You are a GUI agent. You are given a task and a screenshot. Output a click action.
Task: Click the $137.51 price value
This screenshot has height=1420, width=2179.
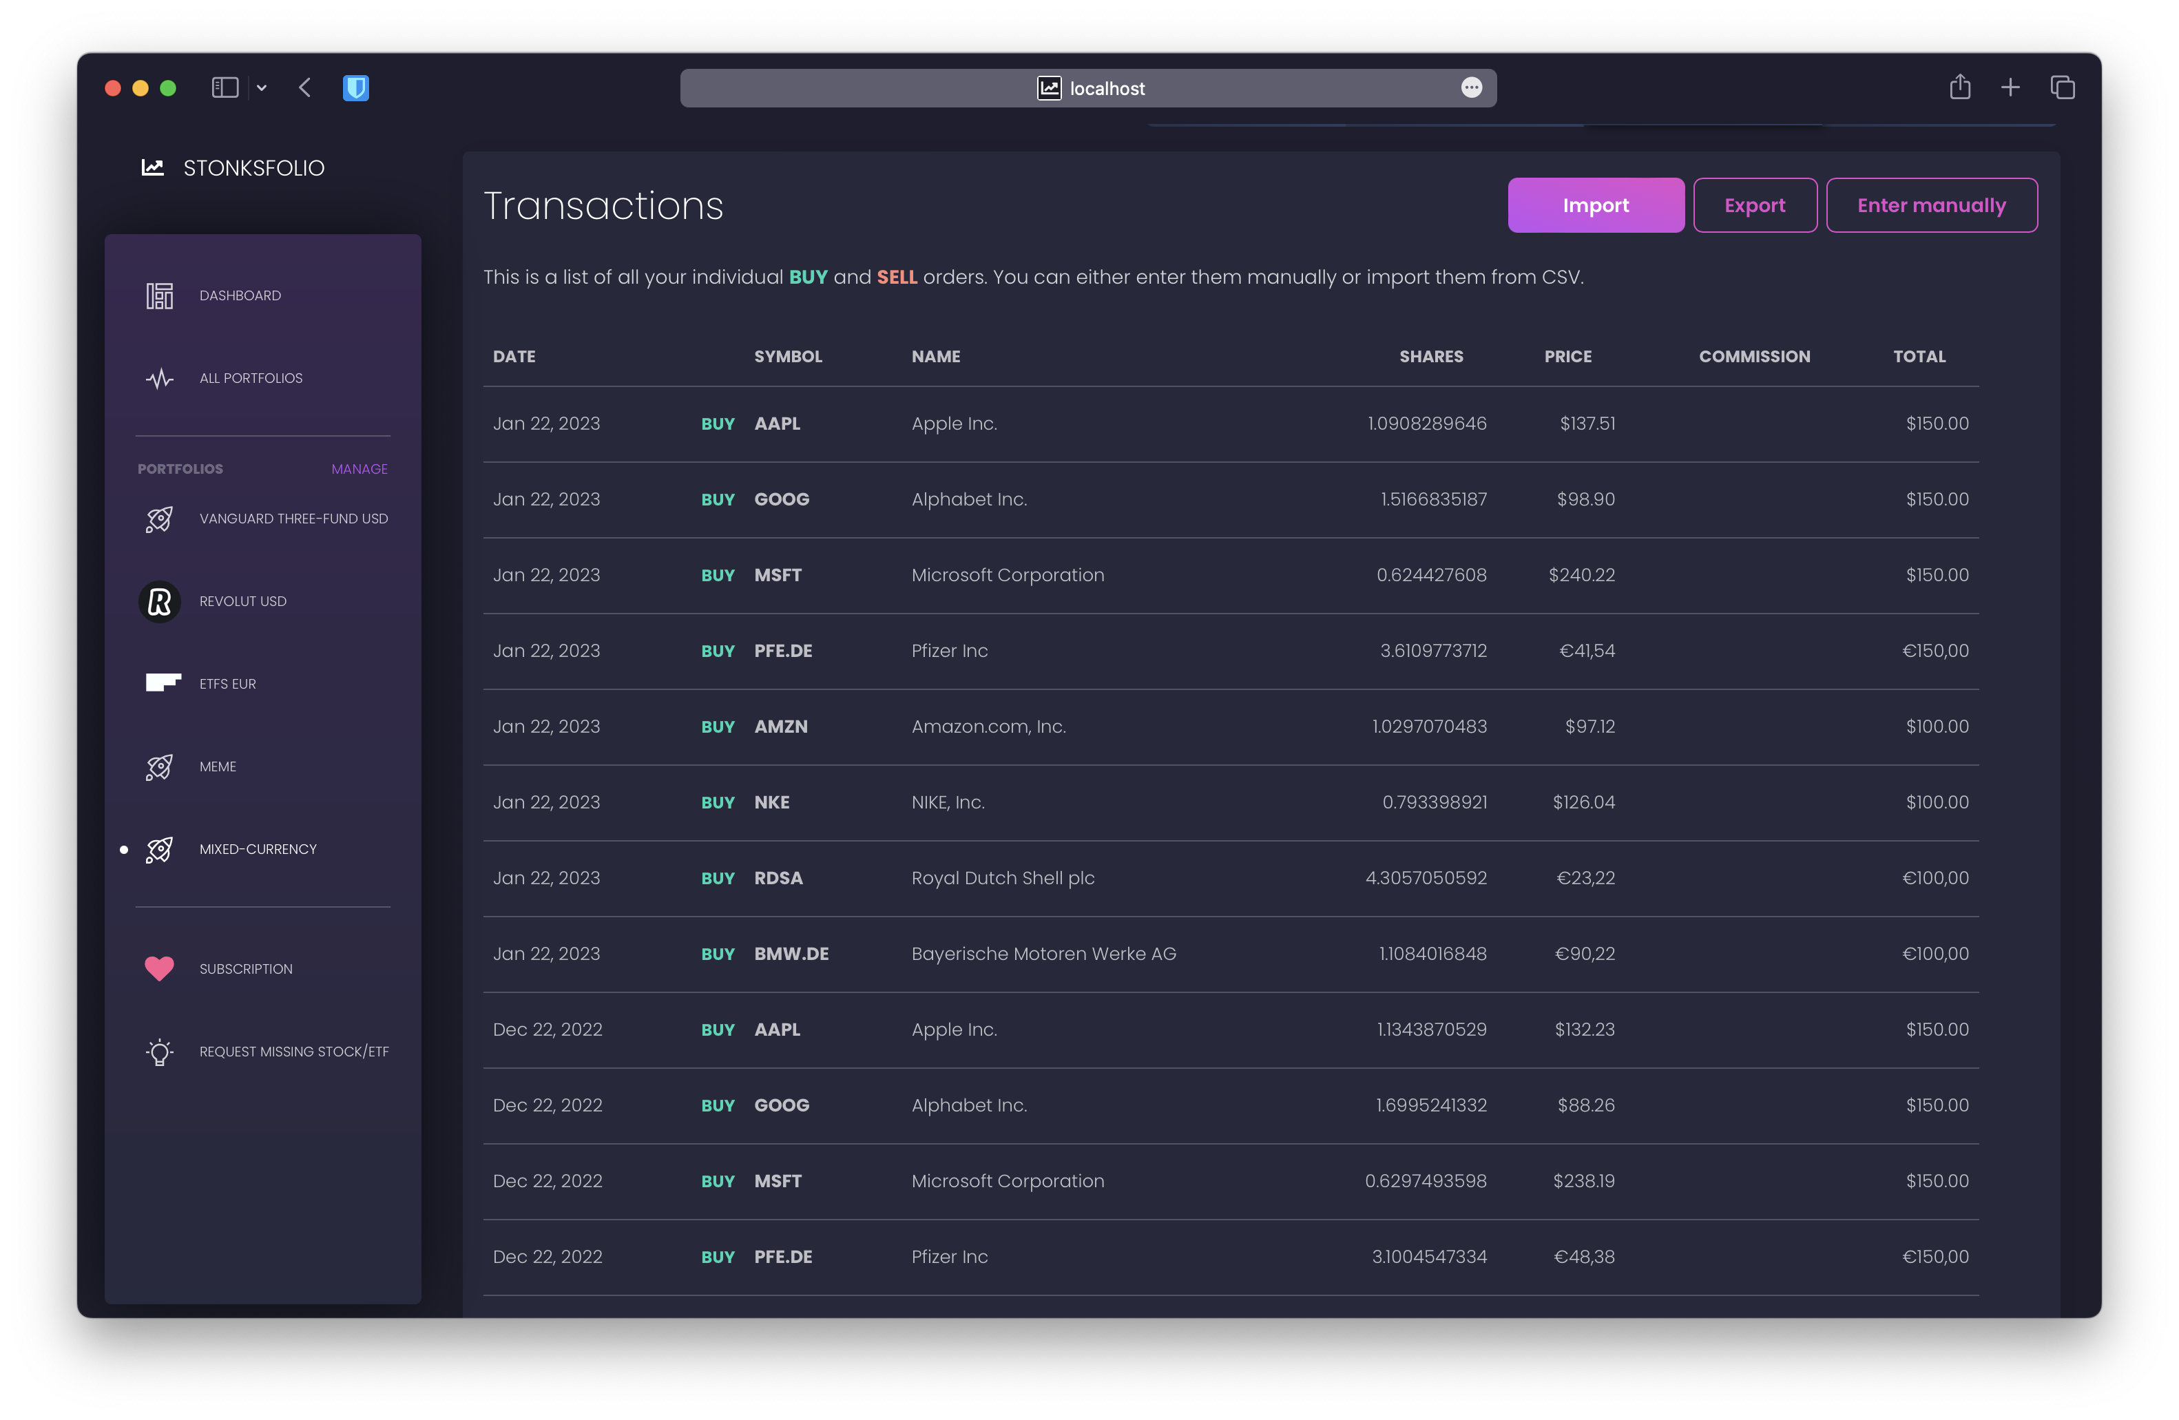pyautogui.click(x=1587, y=424)
